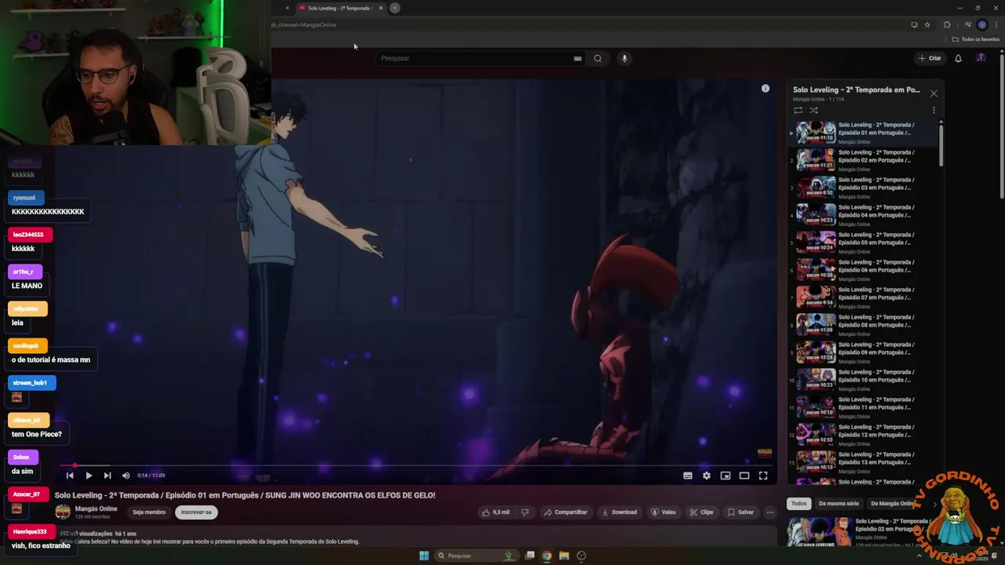Image resolution: width=1005 pixels, height=565 pixels.
Task: Open the on-screen keyboard icon in search box
Action: 577,58
